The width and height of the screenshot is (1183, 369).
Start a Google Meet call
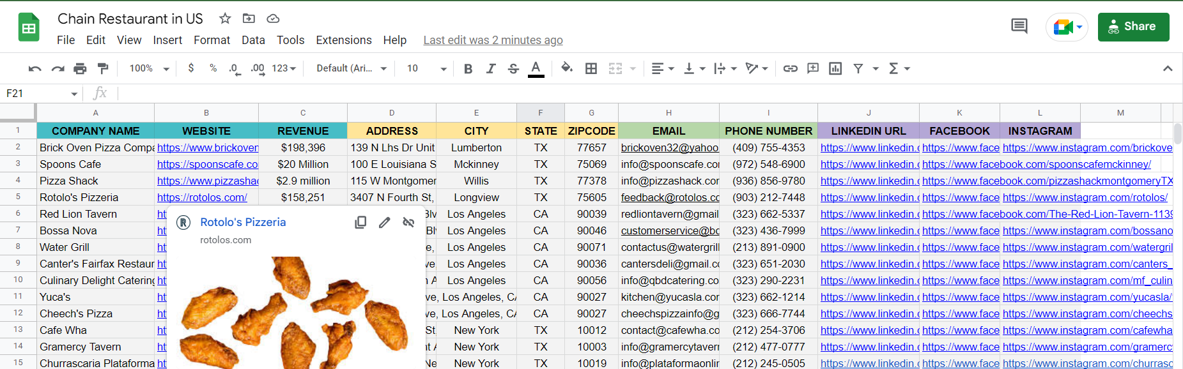tap(1067, 27)
